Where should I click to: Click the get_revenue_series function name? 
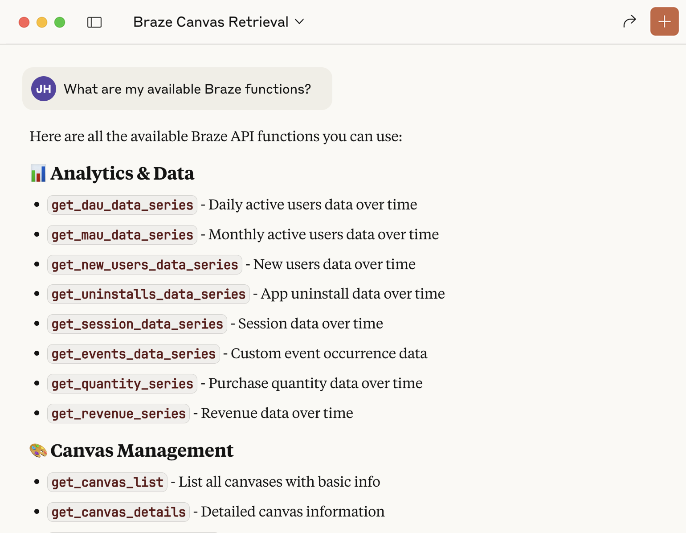[x=118, y=414]
